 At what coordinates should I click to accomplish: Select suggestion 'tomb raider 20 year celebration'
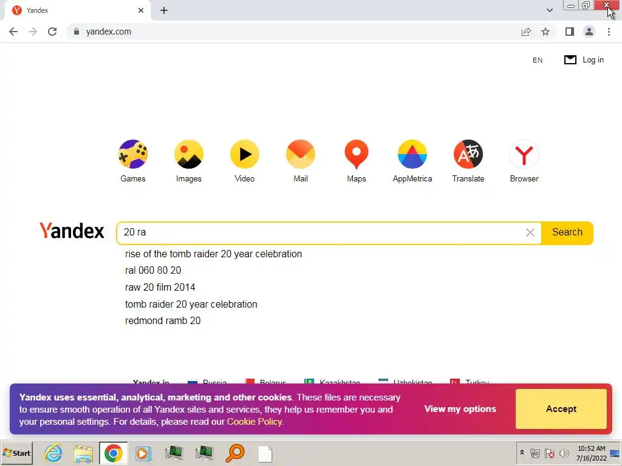tap(191, 305)
